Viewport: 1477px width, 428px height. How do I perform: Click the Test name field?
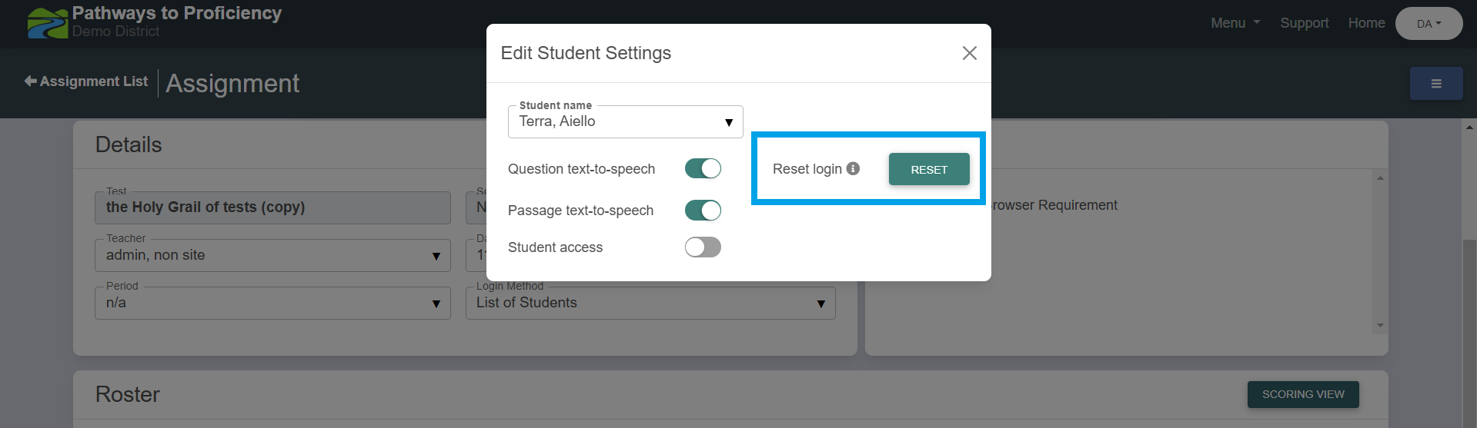coord(272,207)
